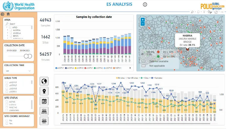The image size is (227, 129).
Task: Check the BENIN checkbox
Action: 11,36
